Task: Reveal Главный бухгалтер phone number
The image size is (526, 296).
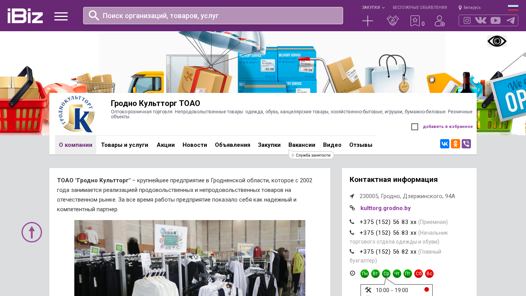Action: [388, 252]
